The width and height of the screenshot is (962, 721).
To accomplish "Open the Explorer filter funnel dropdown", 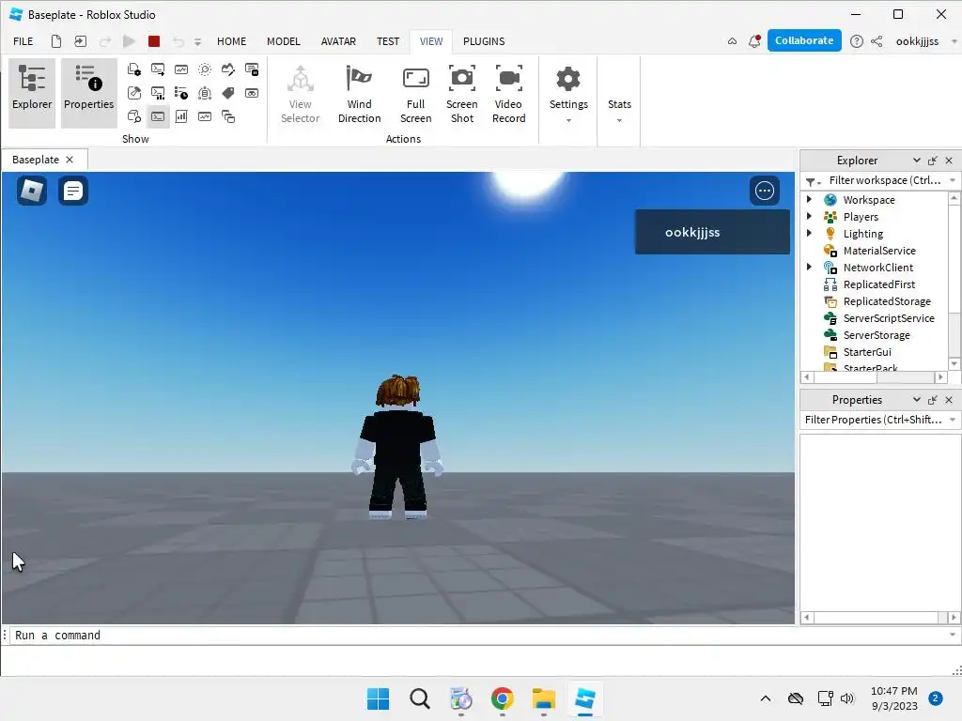I will click(813, 181).
